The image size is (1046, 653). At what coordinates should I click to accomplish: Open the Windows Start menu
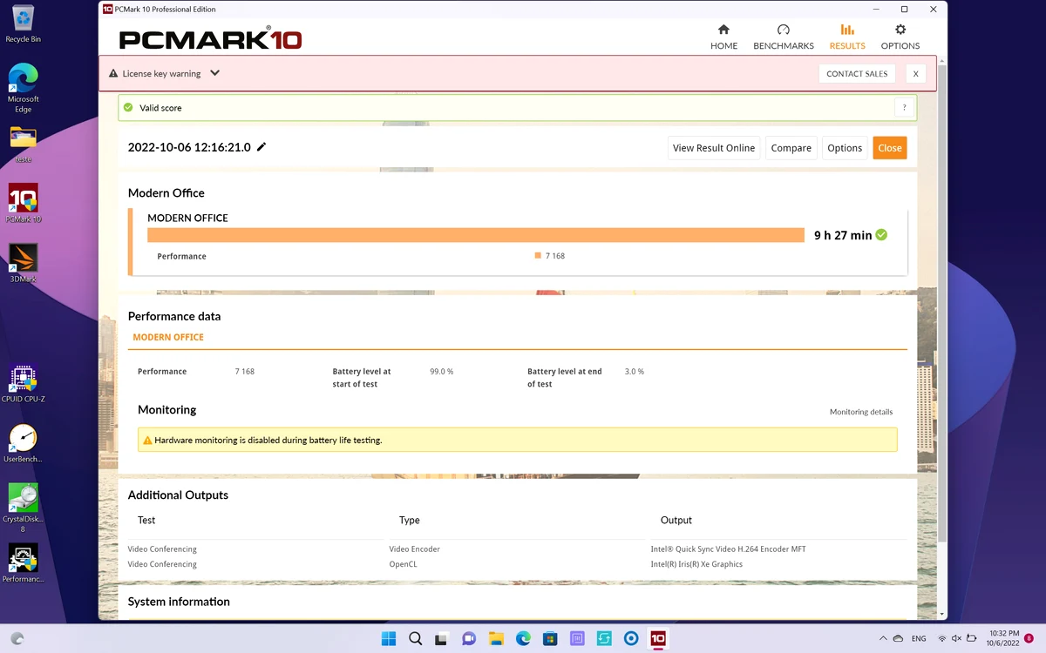(x=388, y=638)
